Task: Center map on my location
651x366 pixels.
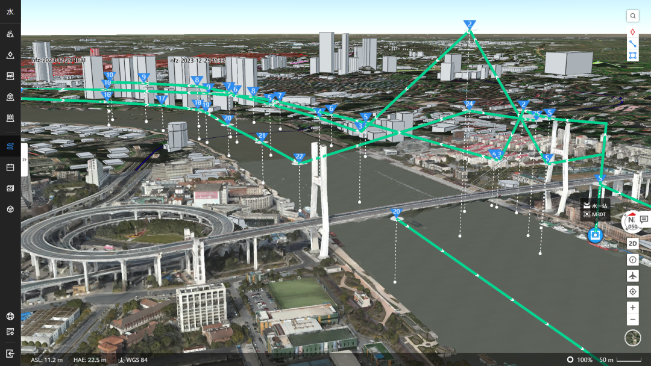Action: (632, 291)
